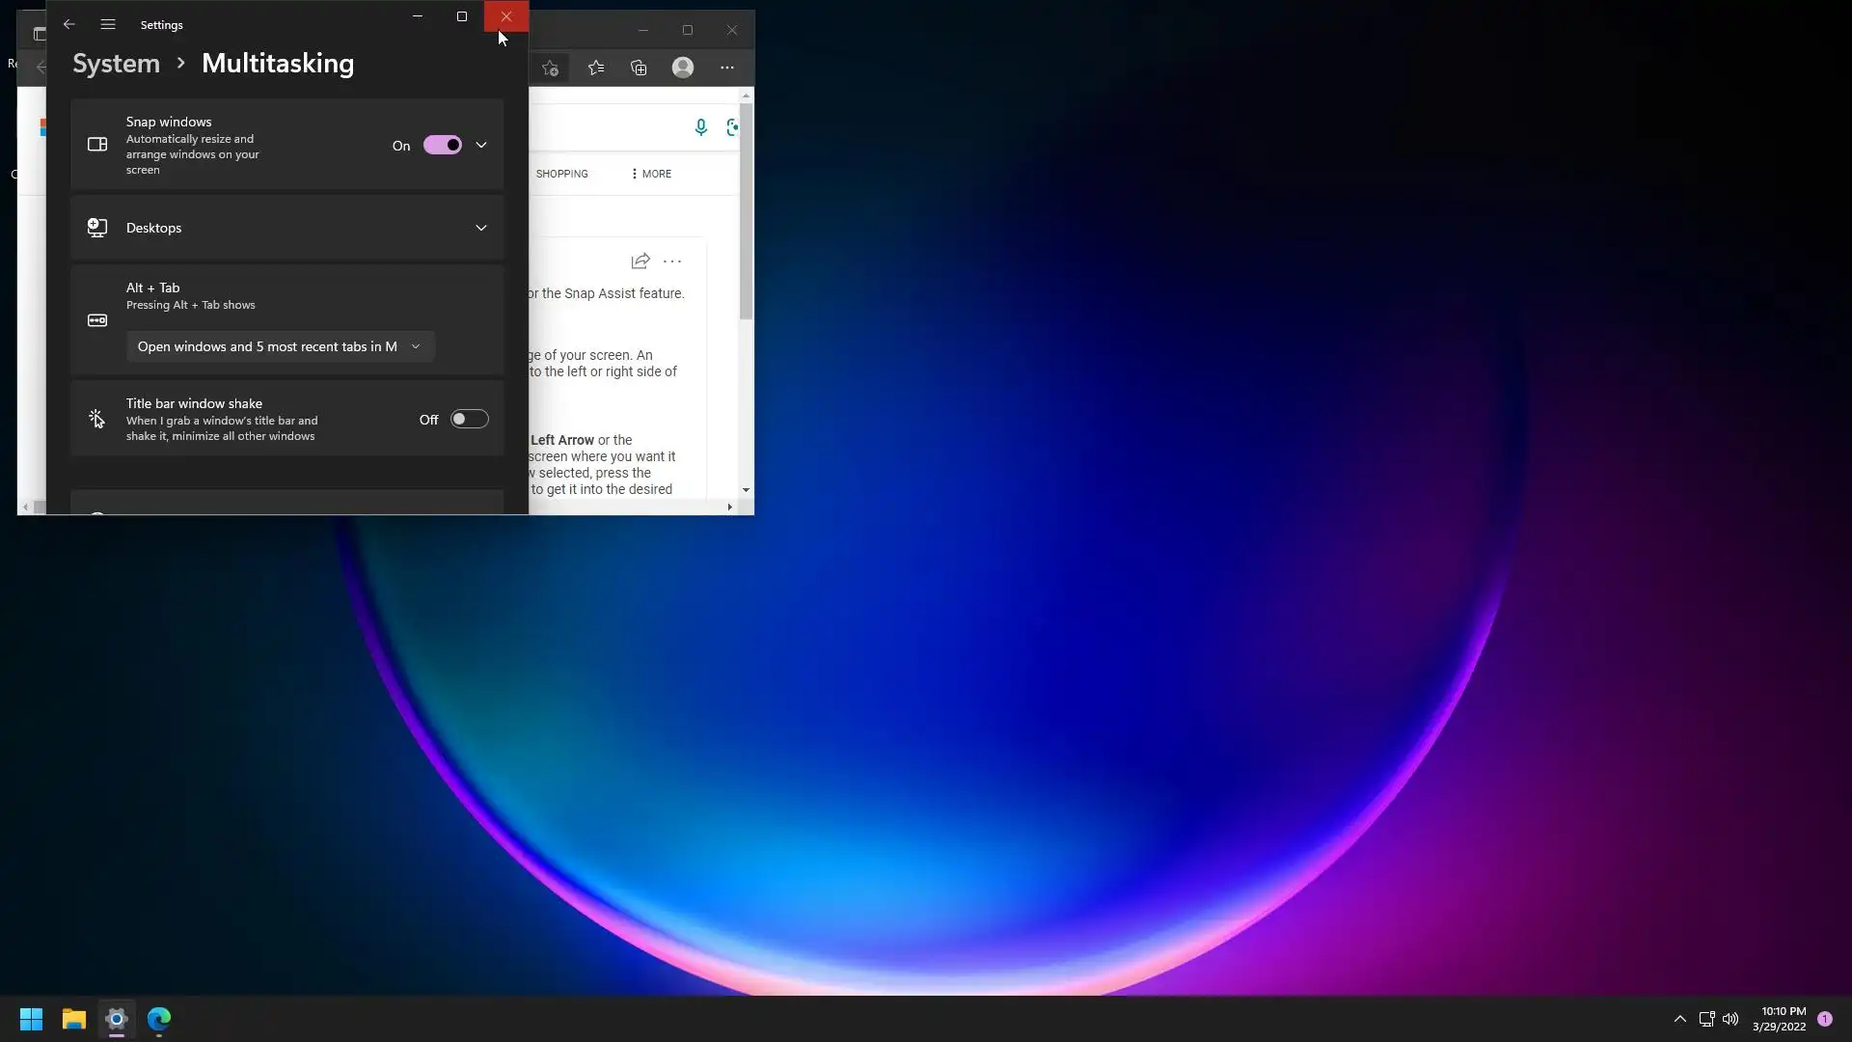Click the Settings back arrow

click(x=68, y=24)
